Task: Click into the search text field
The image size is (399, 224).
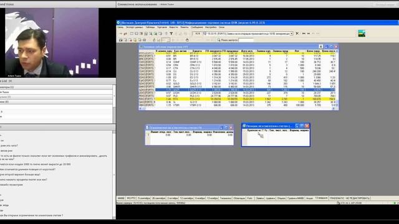Action: click(246, 40)
